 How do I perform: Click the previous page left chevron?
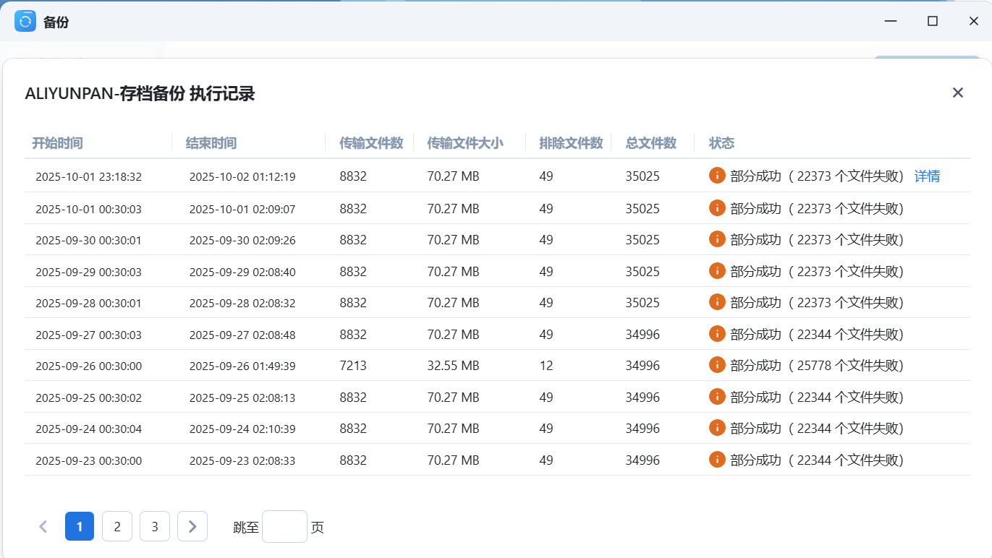coord(43,526)
